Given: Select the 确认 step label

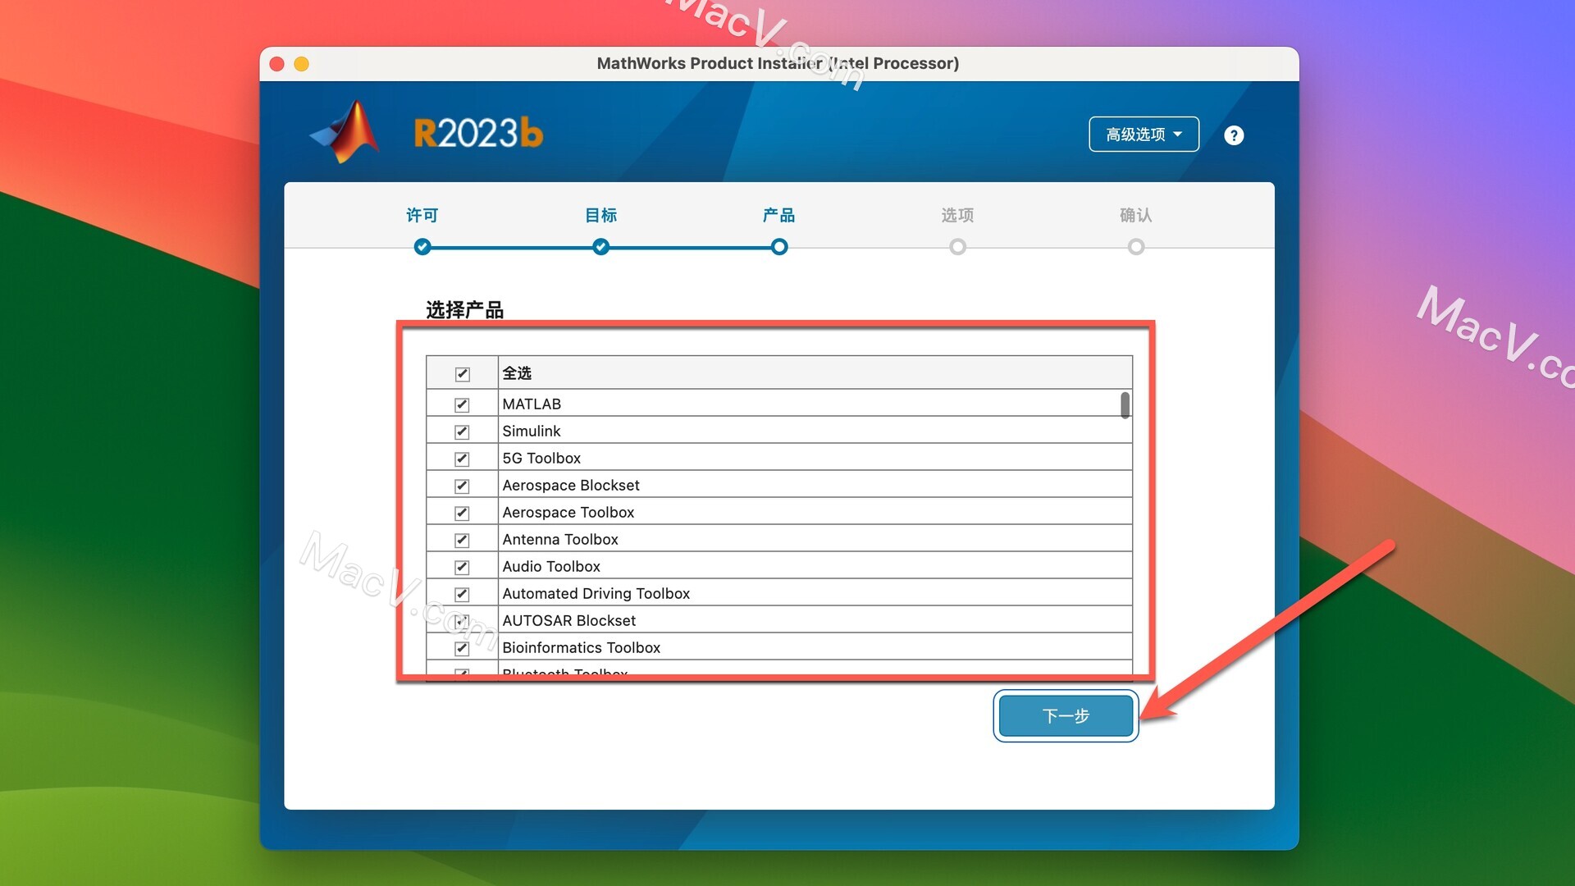Looking at the screenshot, I should [1136, 215].
